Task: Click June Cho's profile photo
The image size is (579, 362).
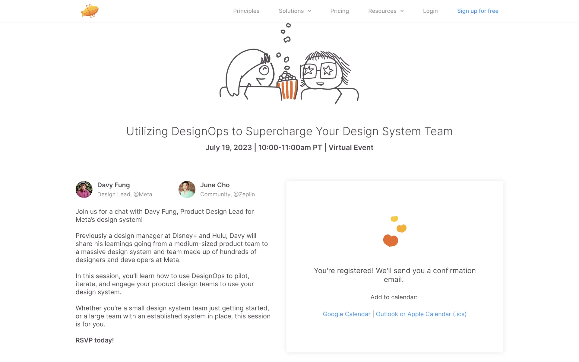Action: [187, 189]
